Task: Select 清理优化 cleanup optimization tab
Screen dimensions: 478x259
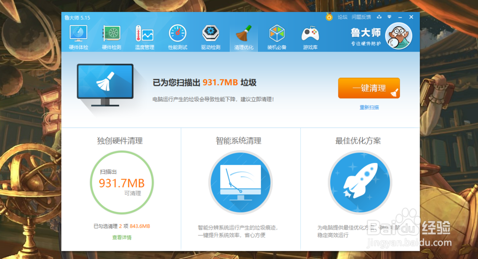Action: click(x=244, y=37)
